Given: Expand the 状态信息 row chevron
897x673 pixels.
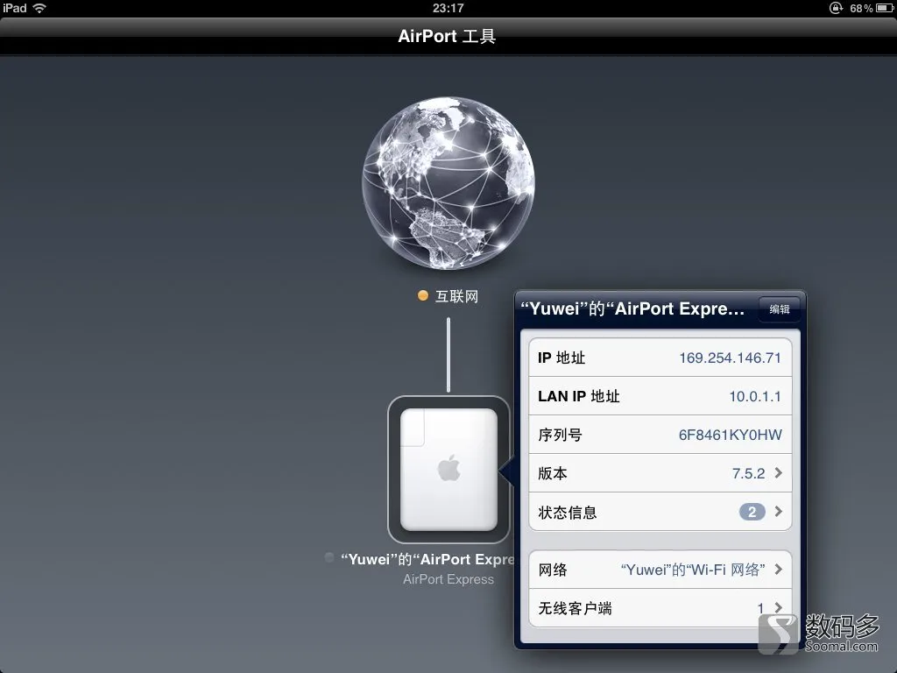Looking at the screenshot, I should [778, 512].
